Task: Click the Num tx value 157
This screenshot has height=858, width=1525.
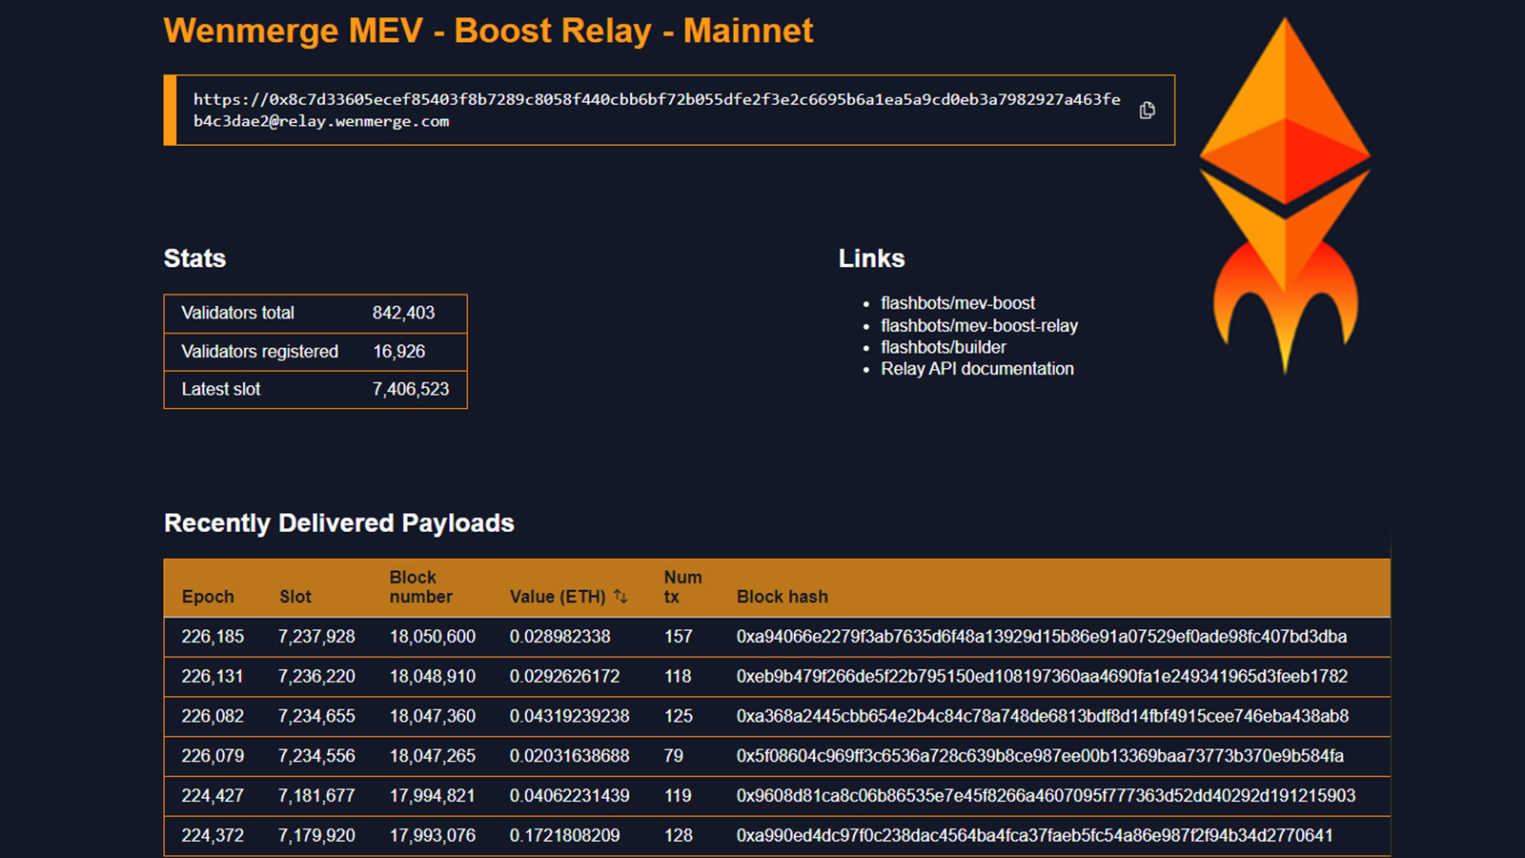Action: [678, 637]
